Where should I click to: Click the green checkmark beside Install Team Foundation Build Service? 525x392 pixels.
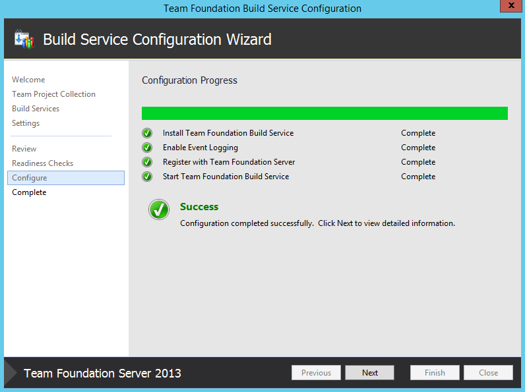tap(147, 133)
